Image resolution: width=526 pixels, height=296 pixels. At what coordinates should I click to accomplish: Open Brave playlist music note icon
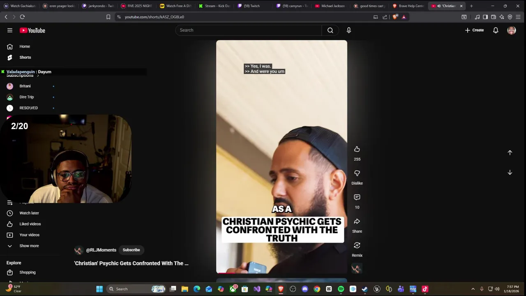click(x=477, y=17)
